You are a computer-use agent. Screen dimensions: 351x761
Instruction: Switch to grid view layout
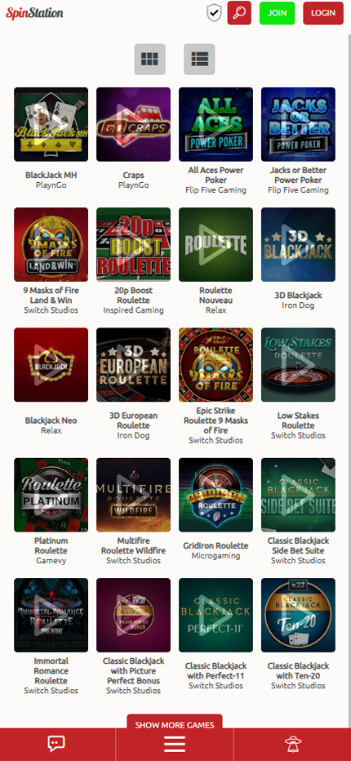coord(150,60)
